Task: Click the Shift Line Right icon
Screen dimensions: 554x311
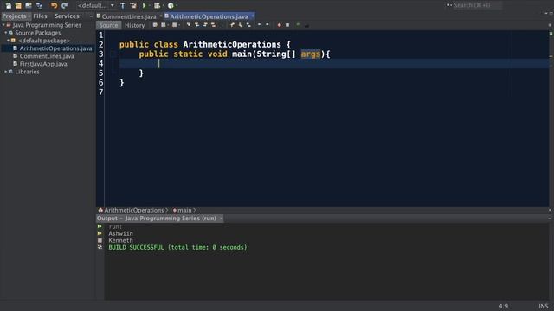Action: pyautogui.click(x=267, y=25)
